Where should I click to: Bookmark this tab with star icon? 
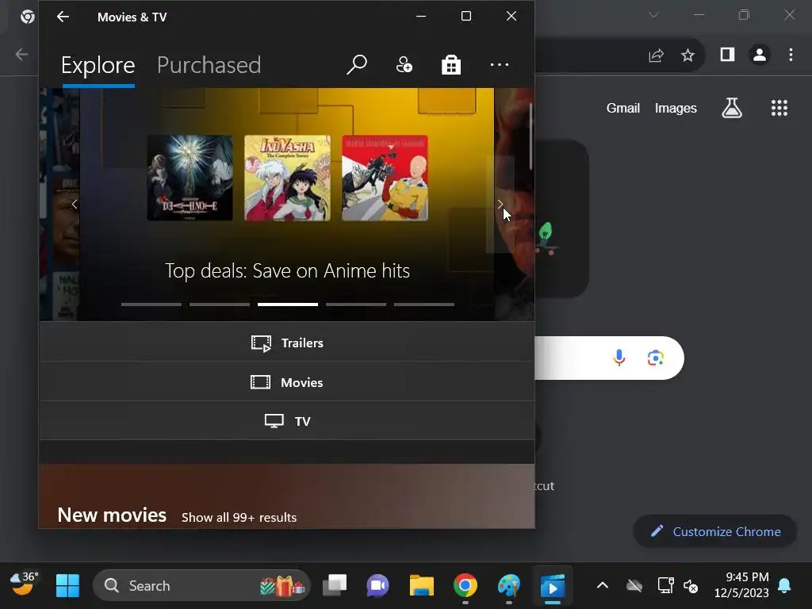(688, 55)
